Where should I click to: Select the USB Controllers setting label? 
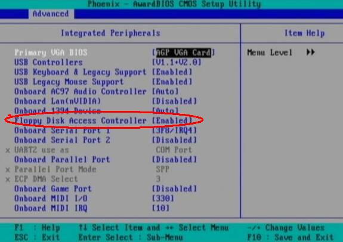click(x=48, y=63)
